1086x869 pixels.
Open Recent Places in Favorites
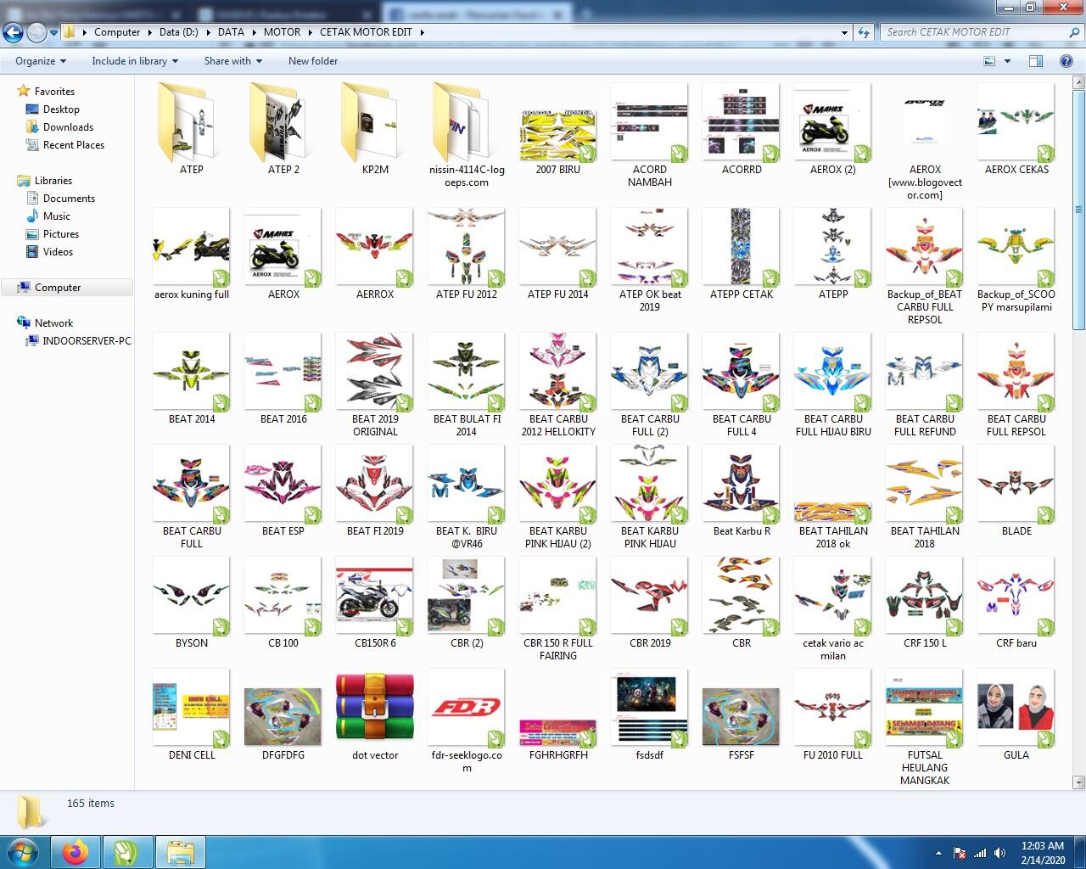click(73, 145)
